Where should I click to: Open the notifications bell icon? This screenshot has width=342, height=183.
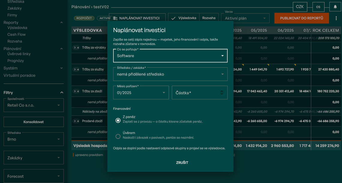(335, 7)
